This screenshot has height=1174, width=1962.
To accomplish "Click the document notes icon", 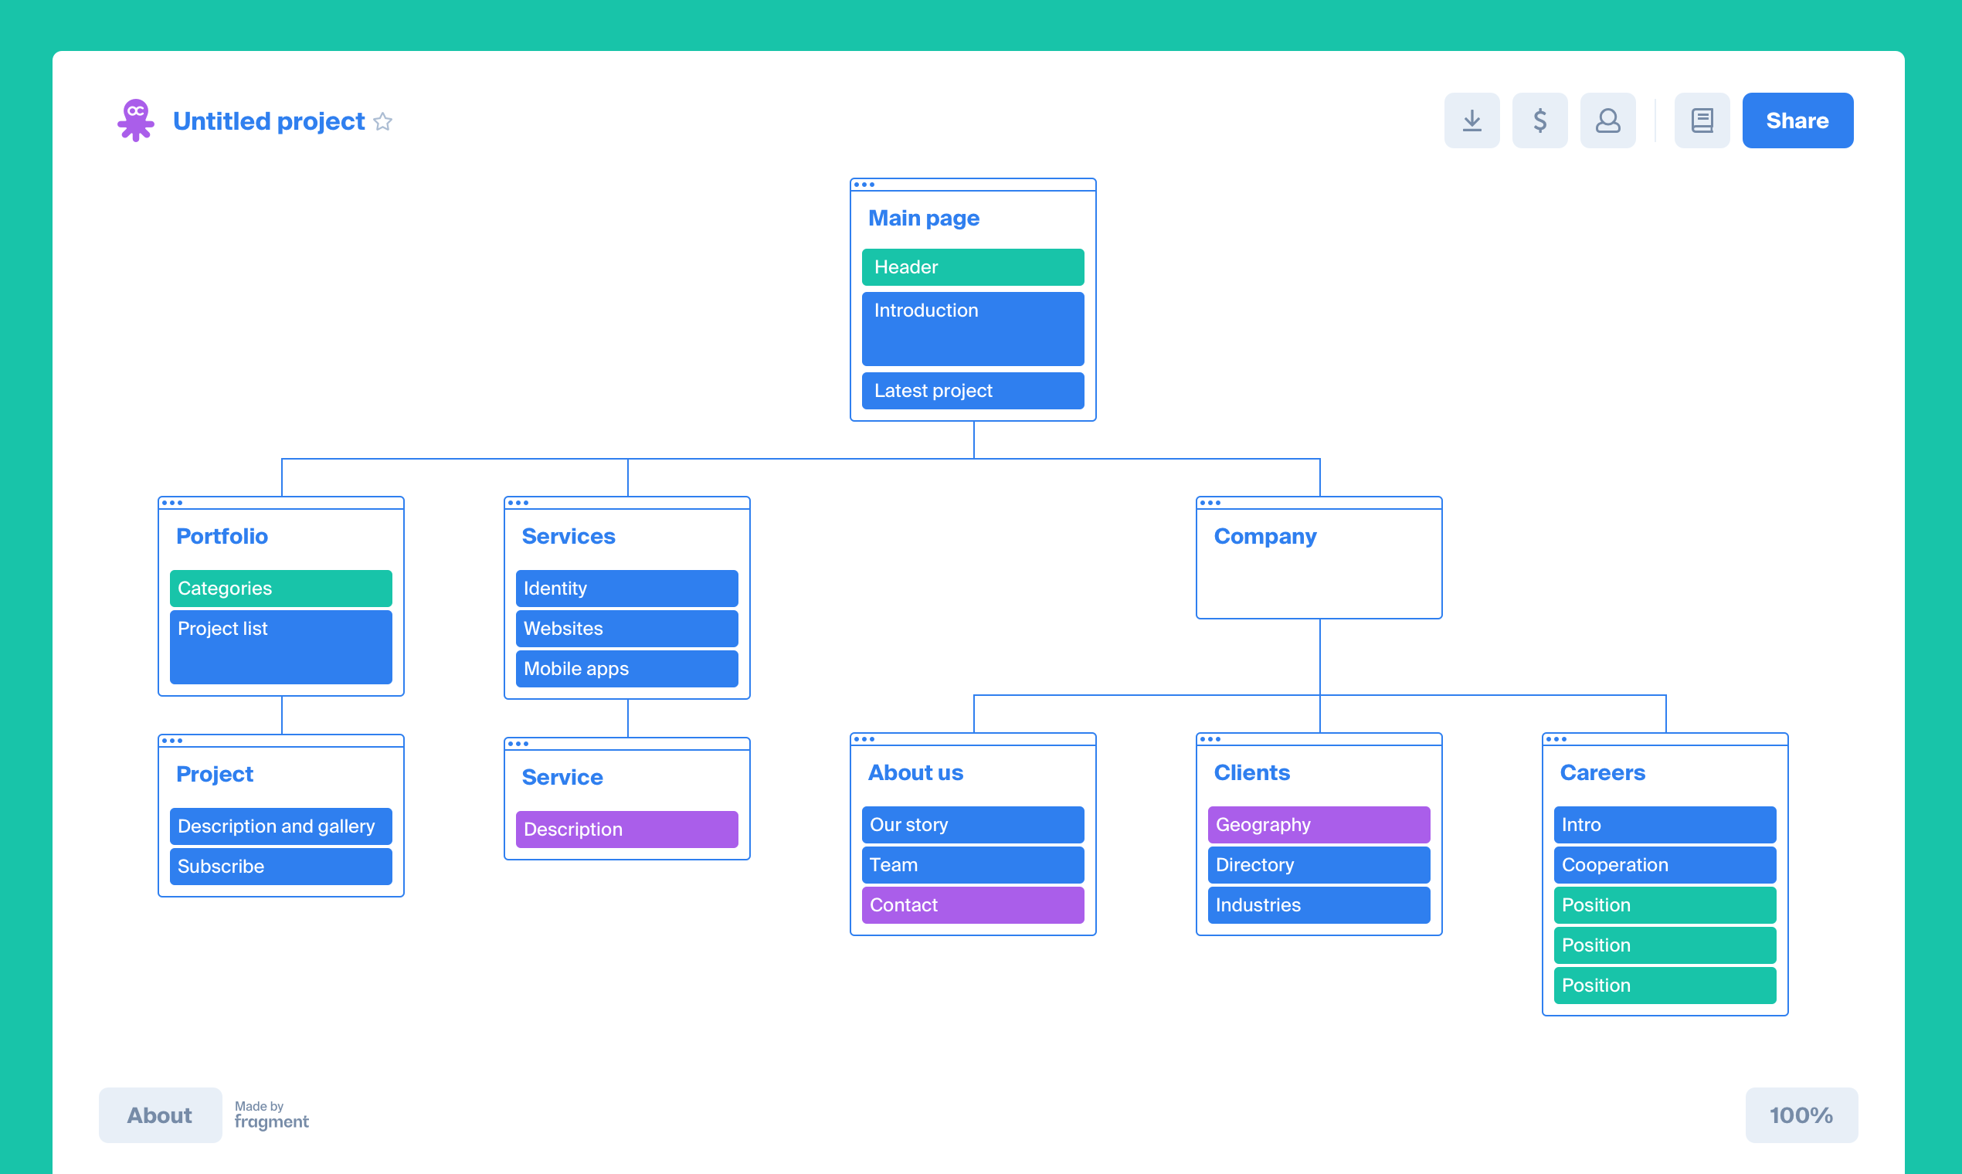I will pos(1702,120).
